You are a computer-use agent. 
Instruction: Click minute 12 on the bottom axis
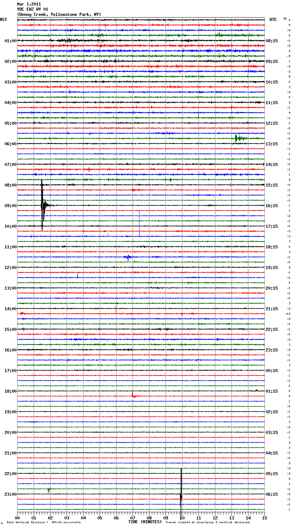point(215,518)
